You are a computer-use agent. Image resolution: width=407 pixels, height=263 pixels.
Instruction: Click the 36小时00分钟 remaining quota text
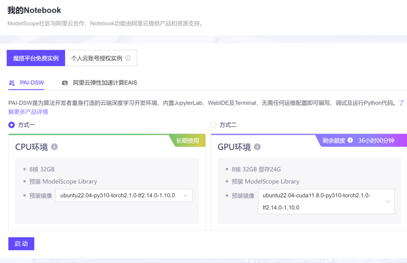click(x=376, y=141)
